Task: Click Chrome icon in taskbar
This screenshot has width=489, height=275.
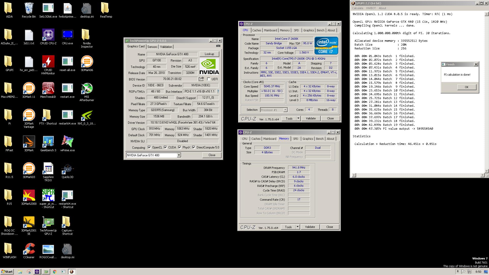Action: pyautogui.click(x=54, y=272)
